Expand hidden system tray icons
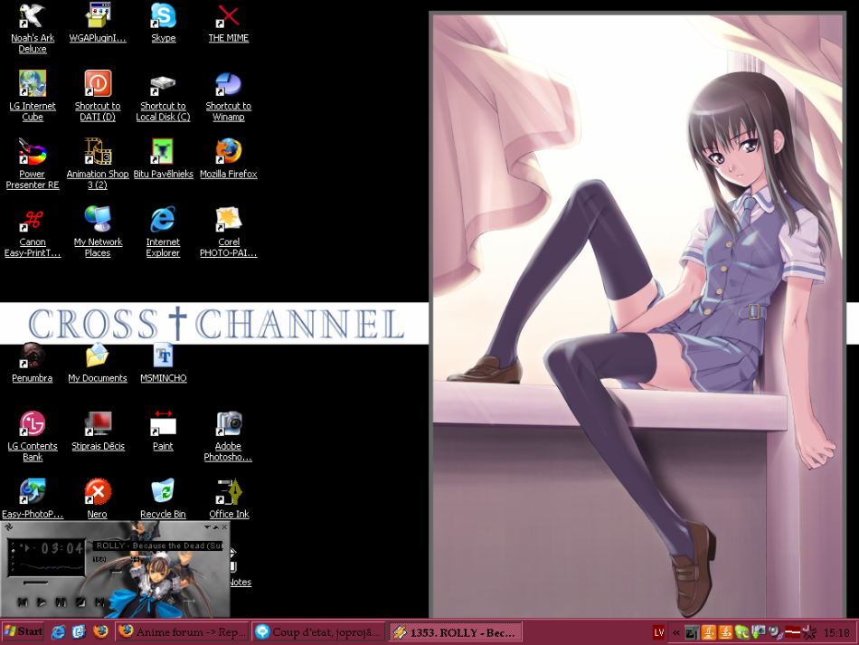The image size is (859, 645). 676,632
